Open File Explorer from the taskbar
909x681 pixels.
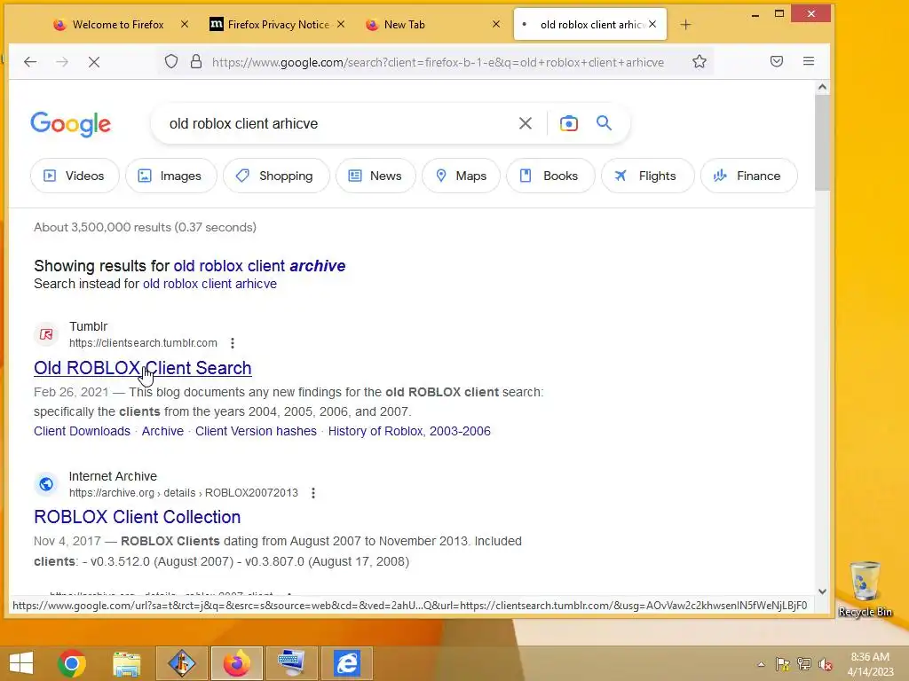coord(126,663)
